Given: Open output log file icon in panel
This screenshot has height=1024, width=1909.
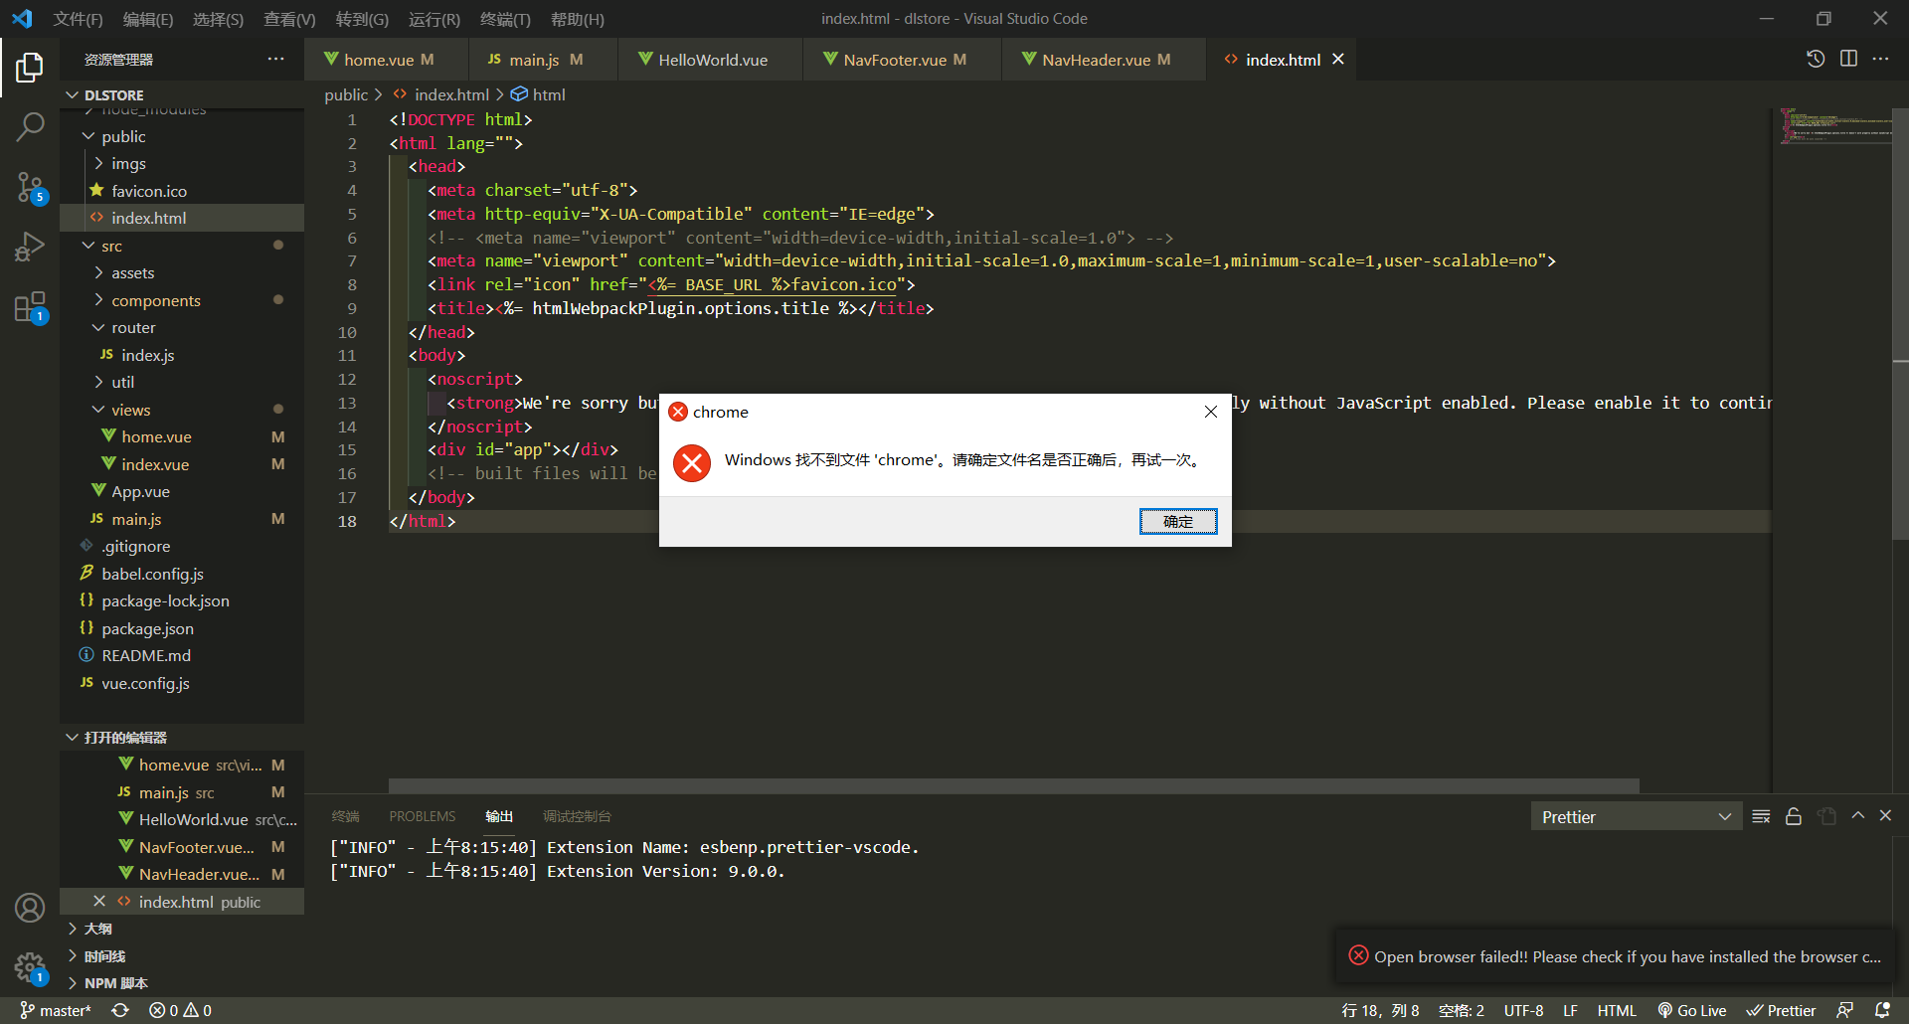Looking at the screenshot, I should (1826, 816).
